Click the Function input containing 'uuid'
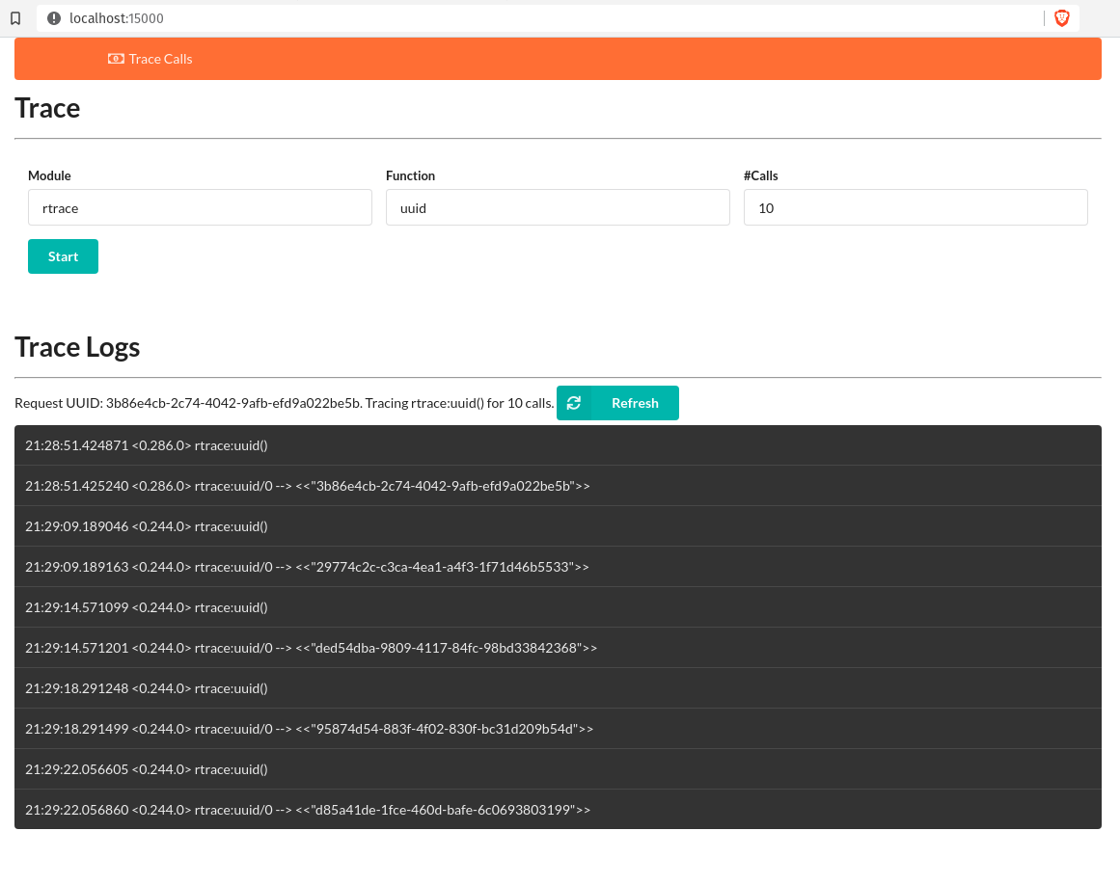The width and height of the screenshot is (1120, 885). coord(558,207)
